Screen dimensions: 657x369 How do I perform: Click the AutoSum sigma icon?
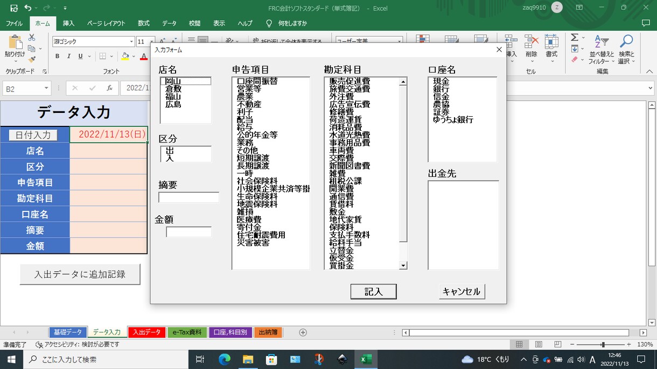pos(574,37)
